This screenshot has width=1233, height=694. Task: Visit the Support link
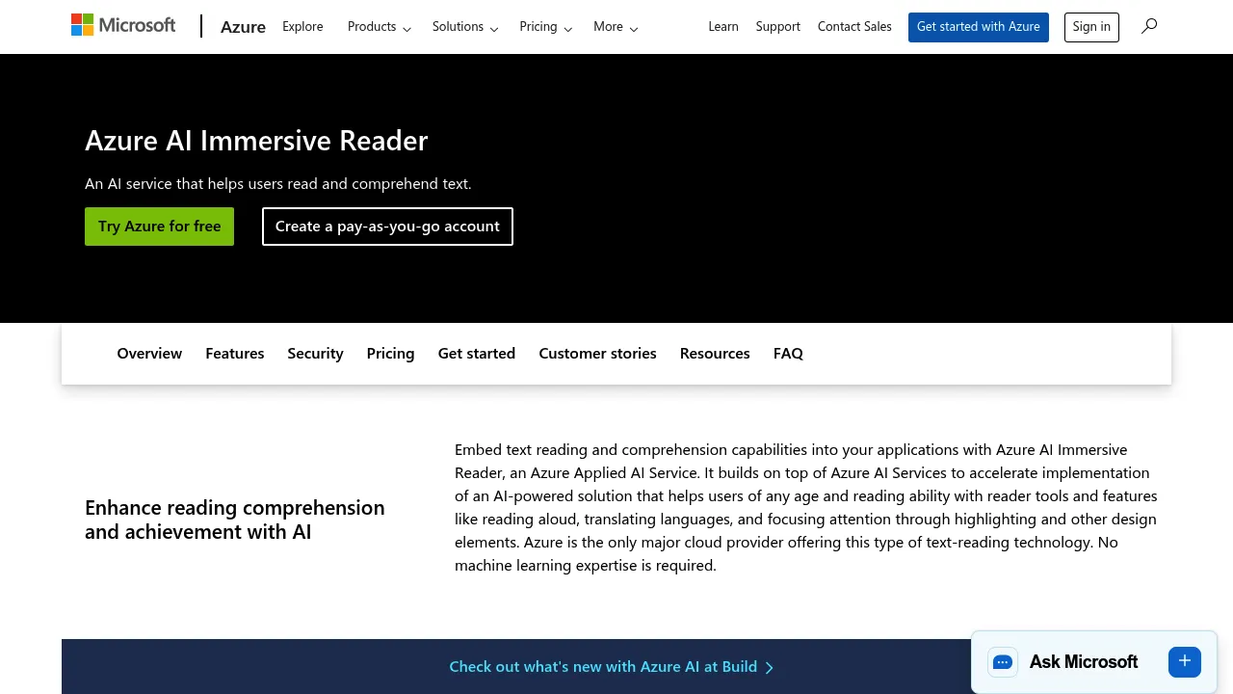778,27
